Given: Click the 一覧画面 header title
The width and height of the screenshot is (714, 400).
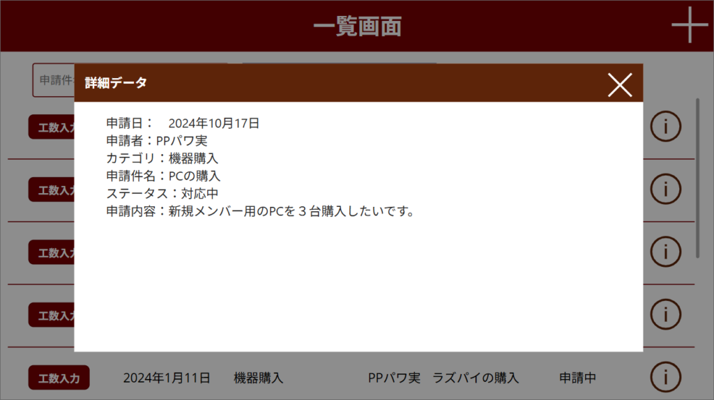Looking at the screenshot, I should pyautogui.click(x=357, y=26).
